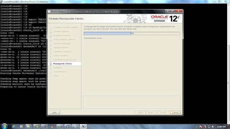Select Finish step in sidebar
Image resolution: width=230 pixels, height=129 pixels.
coord(56,76)
